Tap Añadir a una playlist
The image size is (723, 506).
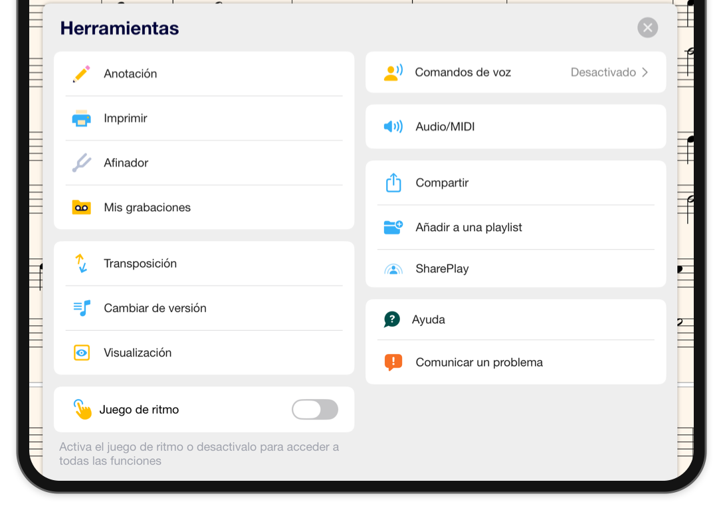pos(516,227)
